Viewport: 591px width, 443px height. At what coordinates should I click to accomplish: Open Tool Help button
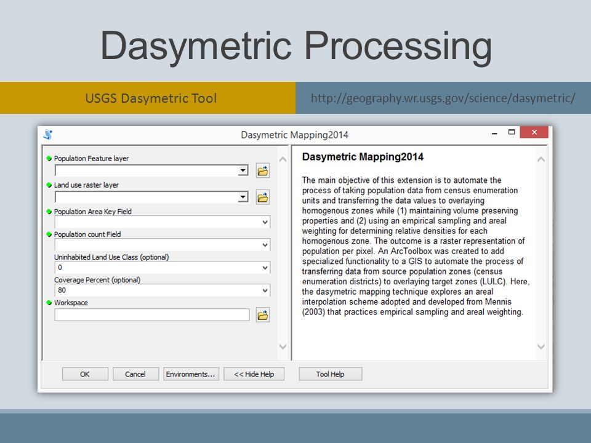(x=330, y=374)
